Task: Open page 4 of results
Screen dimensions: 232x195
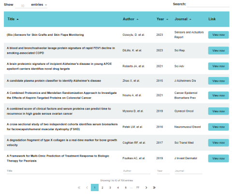Action: [118, 188]
